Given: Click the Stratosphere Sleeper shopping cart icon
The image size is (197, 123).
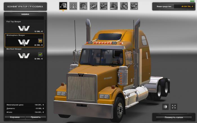Looking at the screenshot, I should (x=40, y=41).
